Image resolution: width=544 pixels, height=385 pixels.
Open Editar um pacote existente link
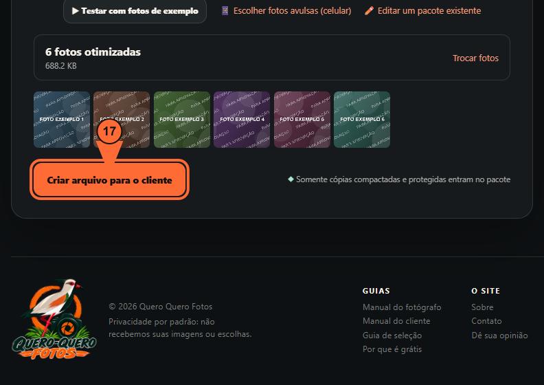[x=429, y=11]
